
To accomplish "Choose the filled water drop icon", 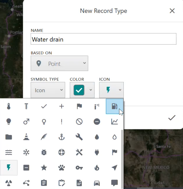I will [97, 137].
